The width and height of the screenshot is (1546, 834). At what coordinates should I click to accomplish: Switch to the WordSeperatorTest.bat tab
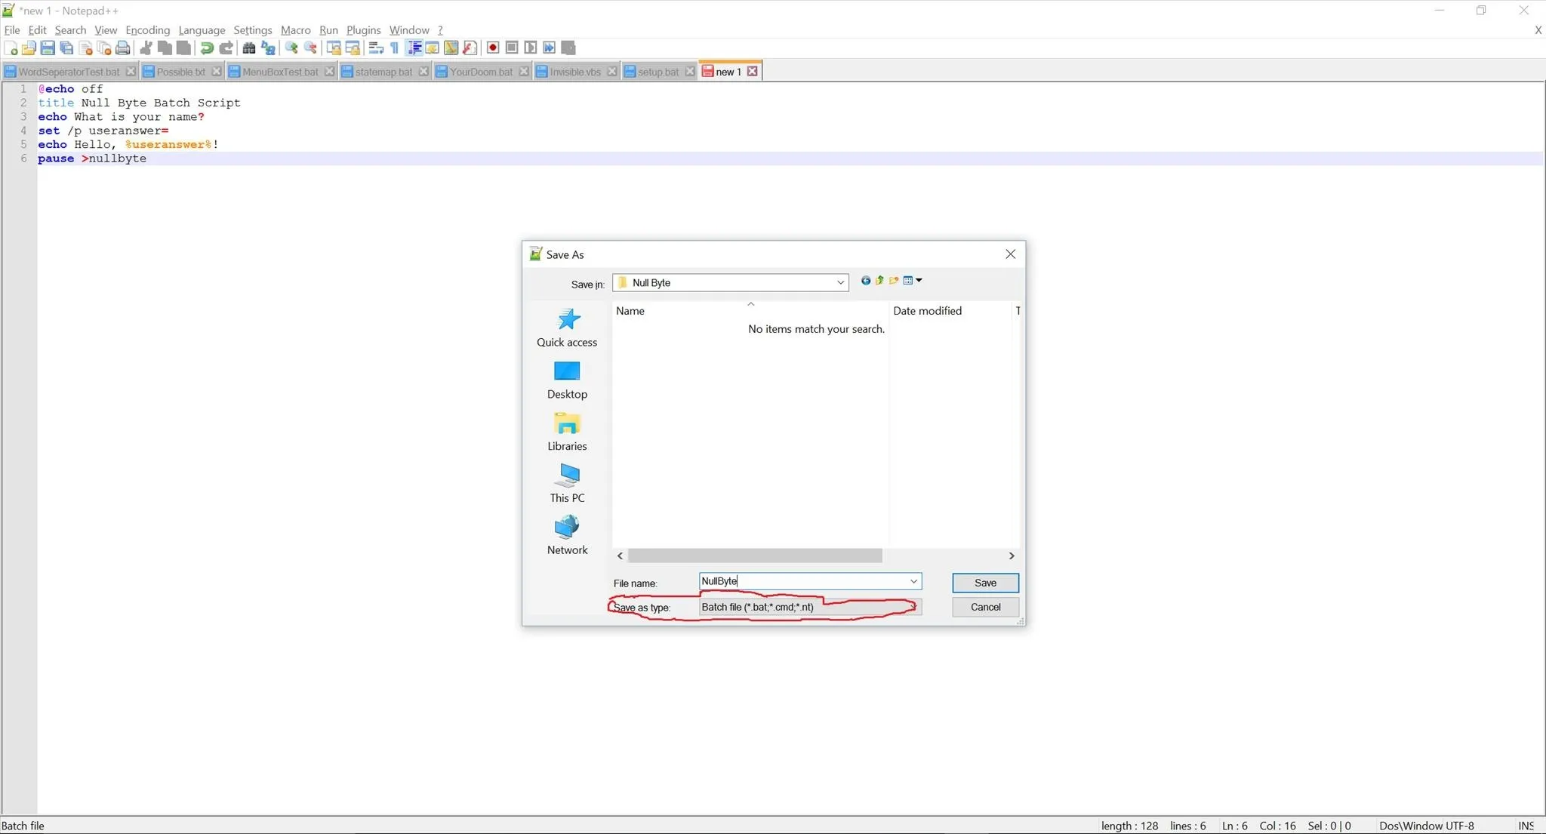pyautogui.click(x=69, y=72)
